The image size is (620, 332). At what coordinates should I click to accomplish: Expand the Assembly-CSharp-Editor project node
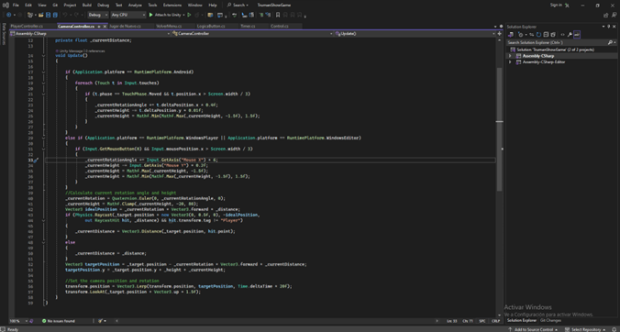510,62
